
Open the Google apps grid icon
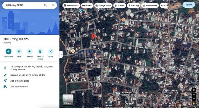pyautogui.click(x=178, y=5)
